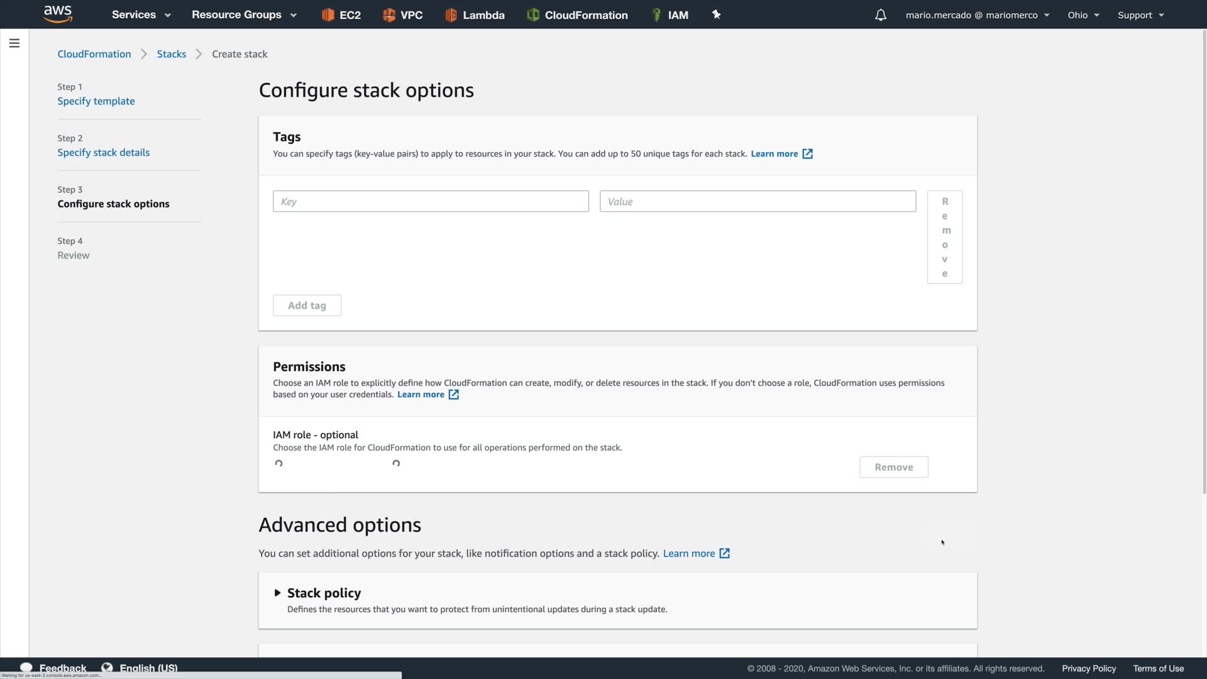Click the pin shortcuts icon
This screenshot has width=1207, height=679.
[x=716, y=14]
